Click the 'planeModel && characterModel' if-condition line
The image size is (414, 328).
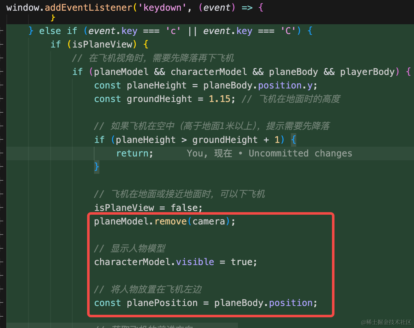click(x=242, y=72)
